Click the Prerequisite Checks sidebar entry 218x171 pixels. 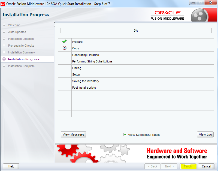click(x=22, y=46)
